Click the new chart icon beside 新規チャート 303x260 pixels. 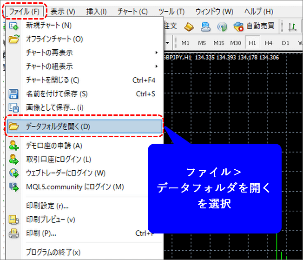[14, 26]
